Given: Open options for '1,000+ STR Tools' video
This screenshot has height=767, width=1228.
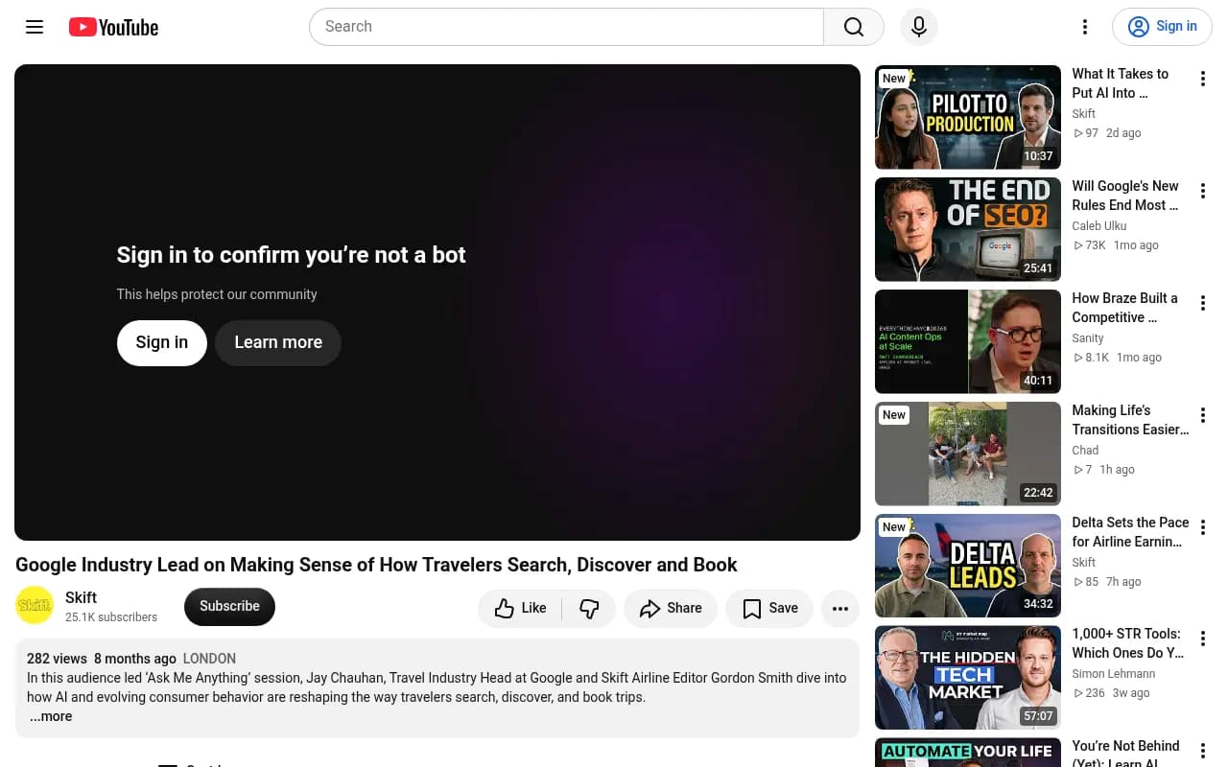Looking at the screenshot, I should [1202, 639].
